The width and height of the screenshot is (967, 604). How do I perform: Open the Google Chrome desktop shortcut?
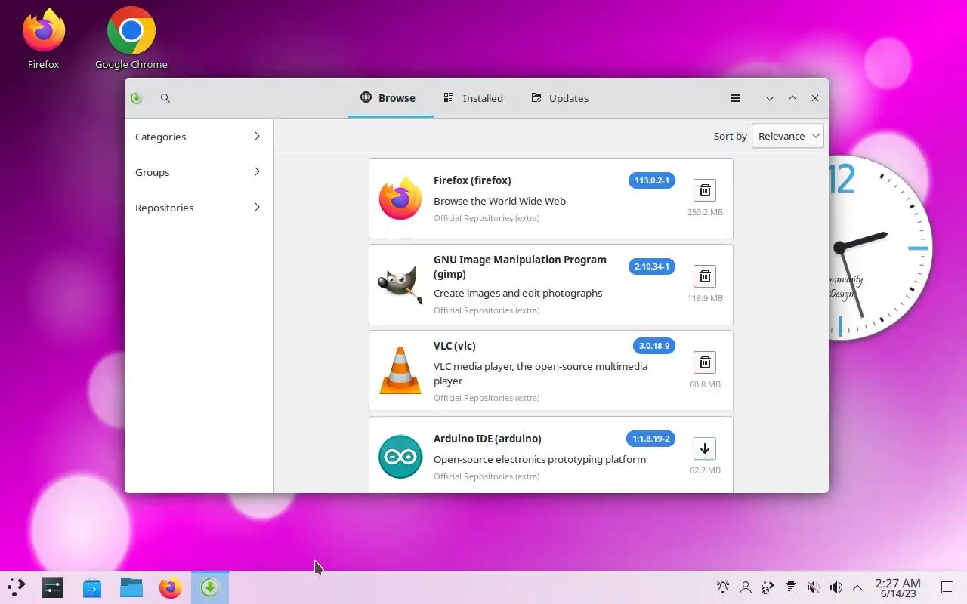[x=131, y=39]
